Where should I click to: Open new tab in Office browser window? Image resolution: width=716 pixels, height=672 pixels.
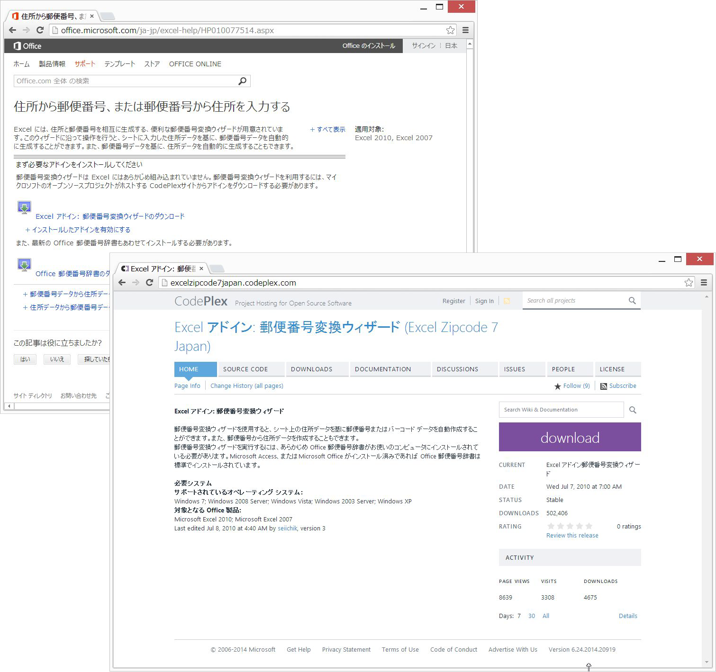(x=108, y=17)
